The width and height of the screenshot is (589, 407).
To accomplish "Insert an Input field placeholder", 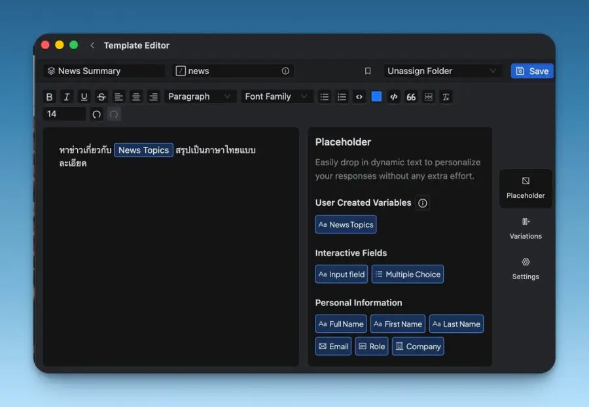I will click(342, 274).
